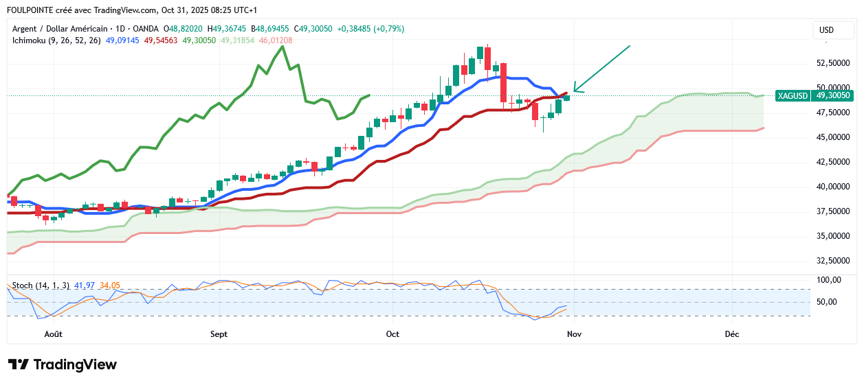
Task: Click the 40,00000 price axis label
Action: point(832,187)
